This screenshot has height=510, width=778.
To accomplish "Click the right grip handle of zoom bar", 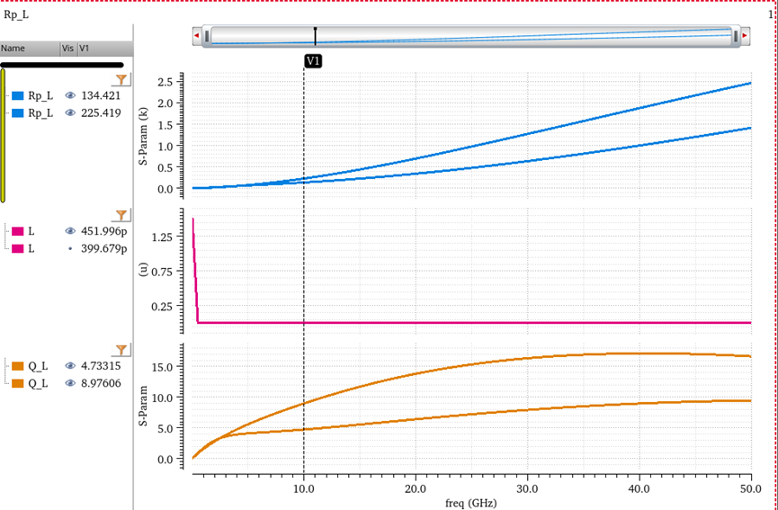I will (x=736, y=36).
